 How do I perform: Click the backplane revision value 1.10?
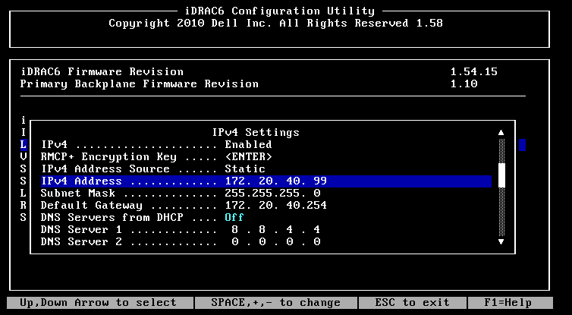point(464,84)
